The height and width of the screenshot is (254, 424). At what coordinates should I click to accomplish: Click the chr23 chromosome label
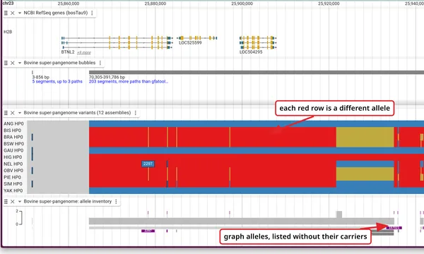pos(8,3)
